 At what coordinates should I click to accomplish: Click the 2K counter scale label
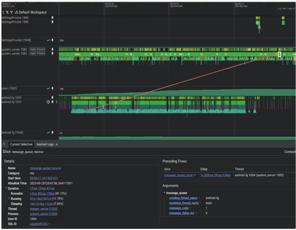click(x=61, y=133)
